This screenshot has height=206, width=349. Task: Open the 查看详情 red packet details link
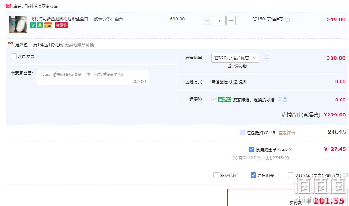287,133
